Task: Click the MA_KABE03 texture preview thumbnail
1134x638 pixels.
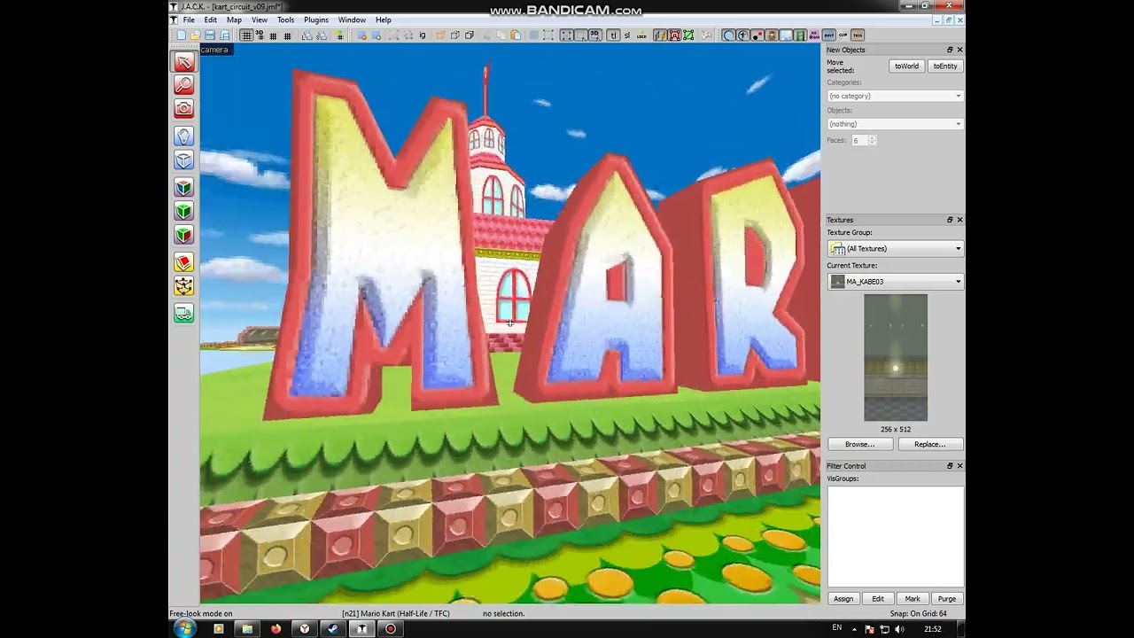Action: click(x=896, y=358)
